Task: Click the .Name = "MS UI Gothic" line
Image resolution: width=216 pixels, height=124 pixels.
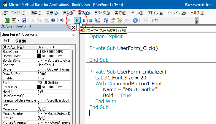Action: coord(129,90)
